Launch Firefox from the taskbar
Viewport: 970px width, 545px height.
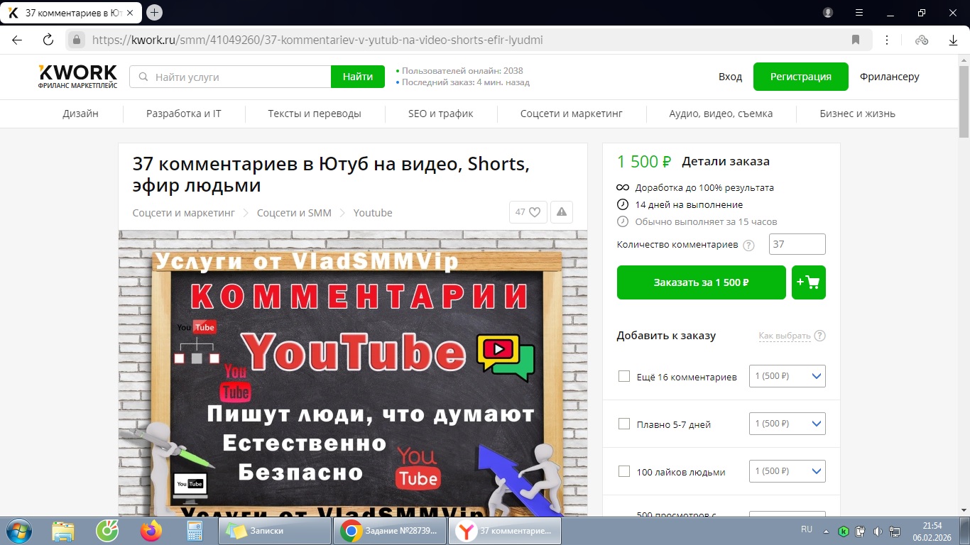coord(151,531)
